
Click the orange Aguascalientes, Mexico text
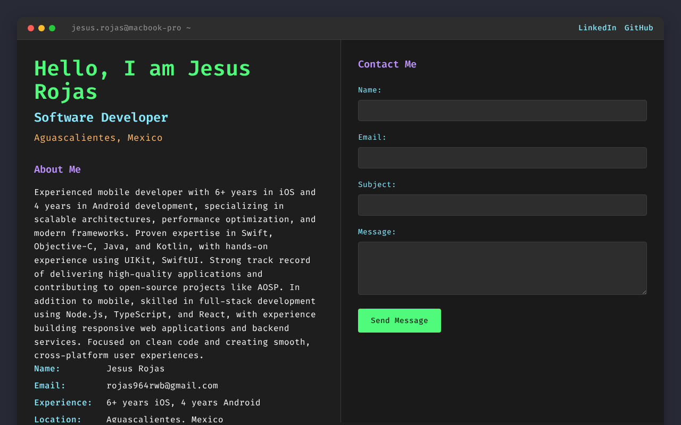pyautogui.click(x=98, y=138)
